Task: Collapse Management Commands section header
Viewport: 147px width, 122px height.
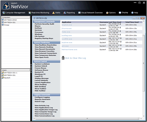Action: click(47, 21)
